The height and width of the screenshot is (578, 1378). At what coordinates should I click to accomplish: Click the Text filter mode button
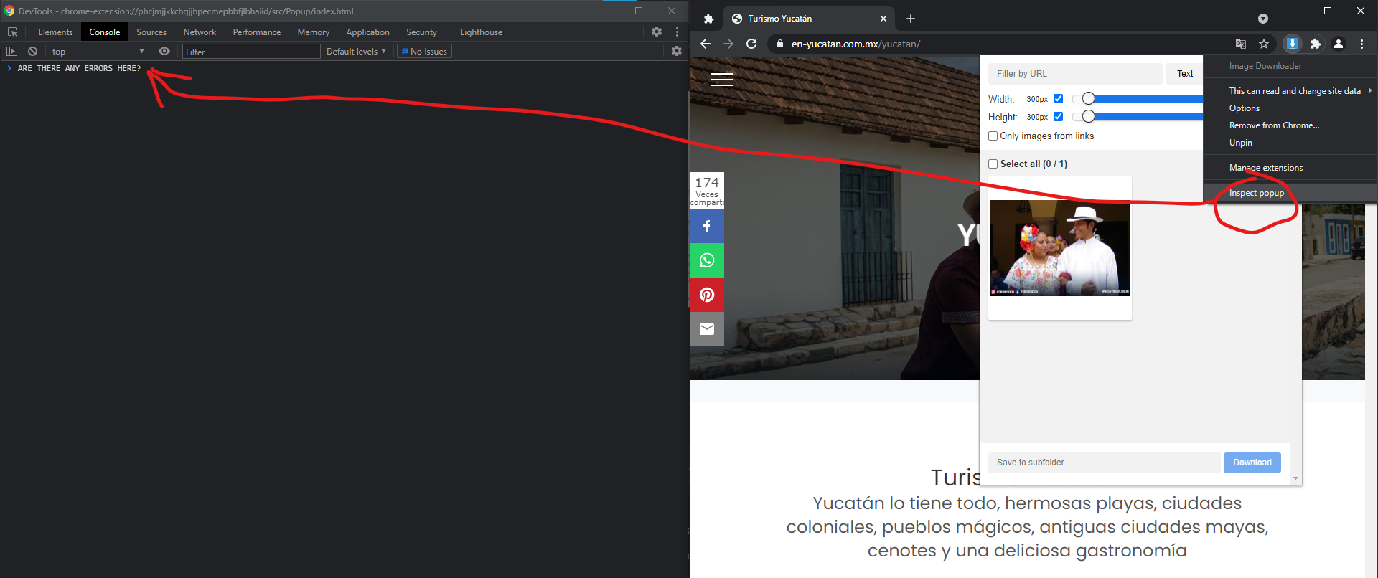(x=1184, y=74)
